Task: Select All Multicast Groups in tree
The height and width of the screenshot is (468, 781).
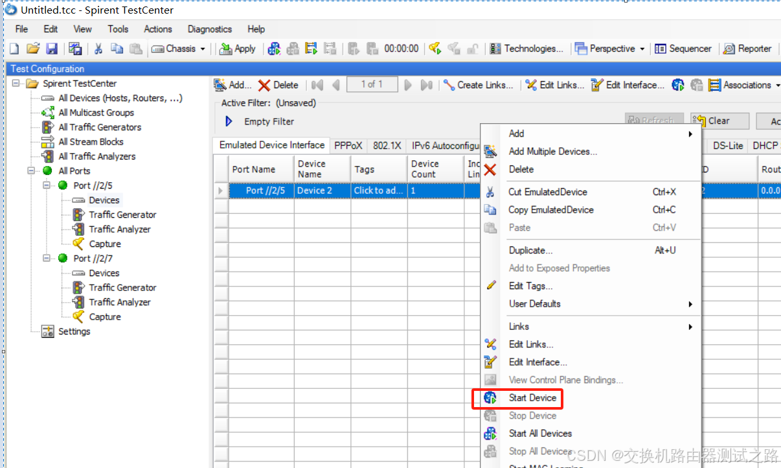Action: coord(96,112)
